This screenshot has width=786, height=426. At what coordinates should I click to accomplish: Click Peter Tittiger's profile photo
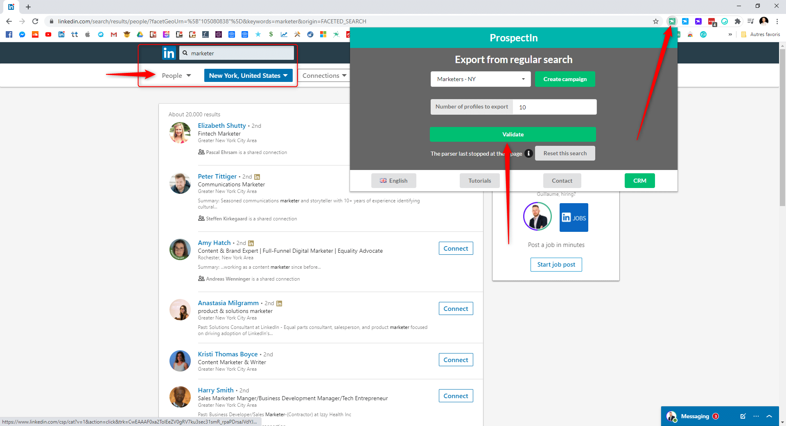(x=180, y=183)
